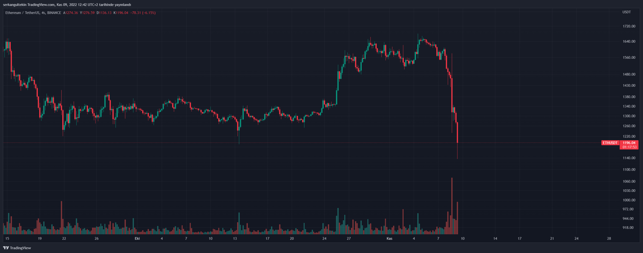Screen dimensions: 643x253
Task: Select the open value A1274.36
Action: pyautogui.click(x=71, y=13)
